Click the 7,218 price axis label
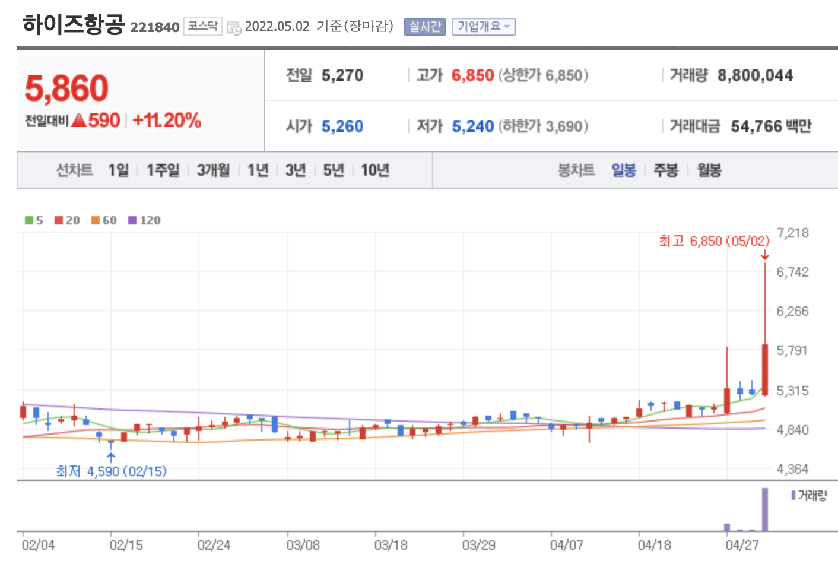Viewport: 838px width, 564px height. (x=793, y=233)
